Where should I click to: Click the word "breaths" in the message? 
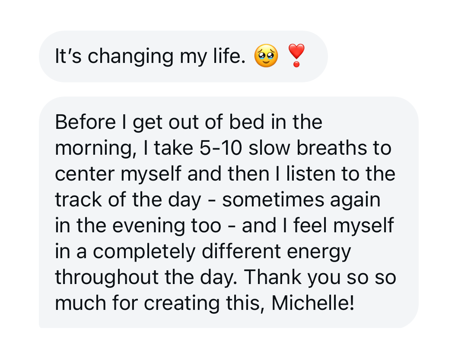332,148
